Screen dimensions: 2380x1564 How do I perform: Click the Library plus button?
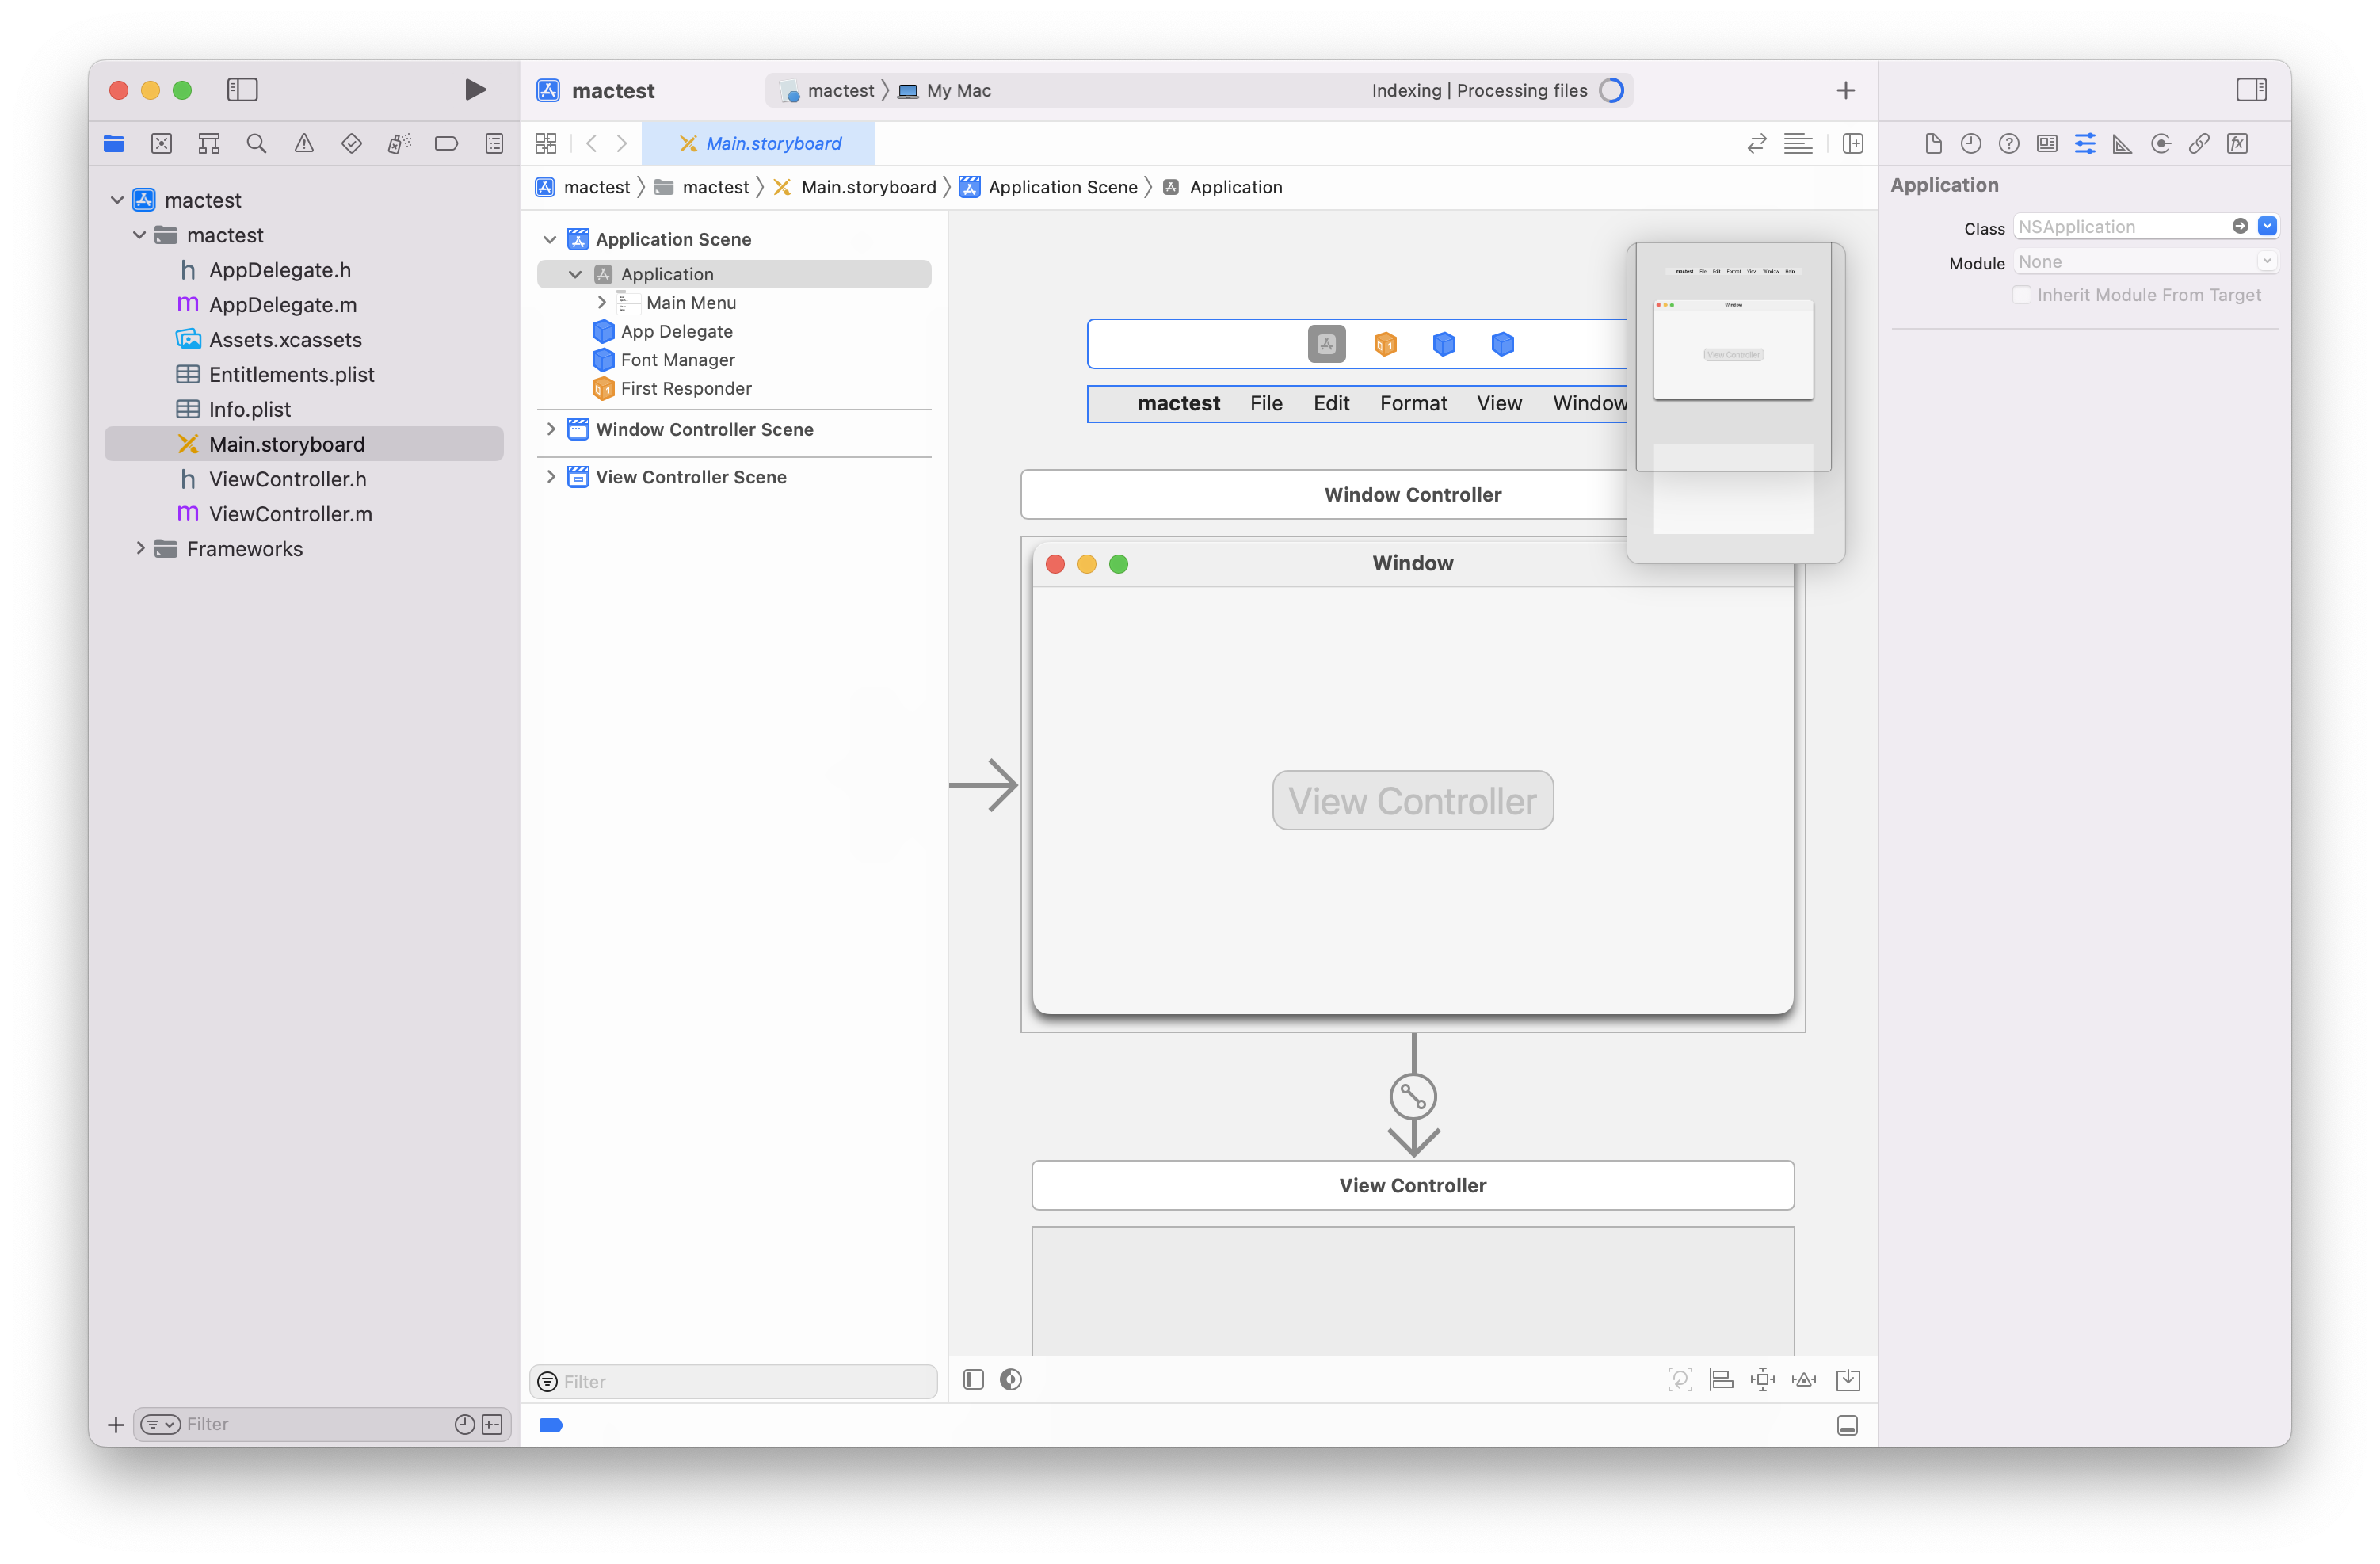click(1845, 90)
